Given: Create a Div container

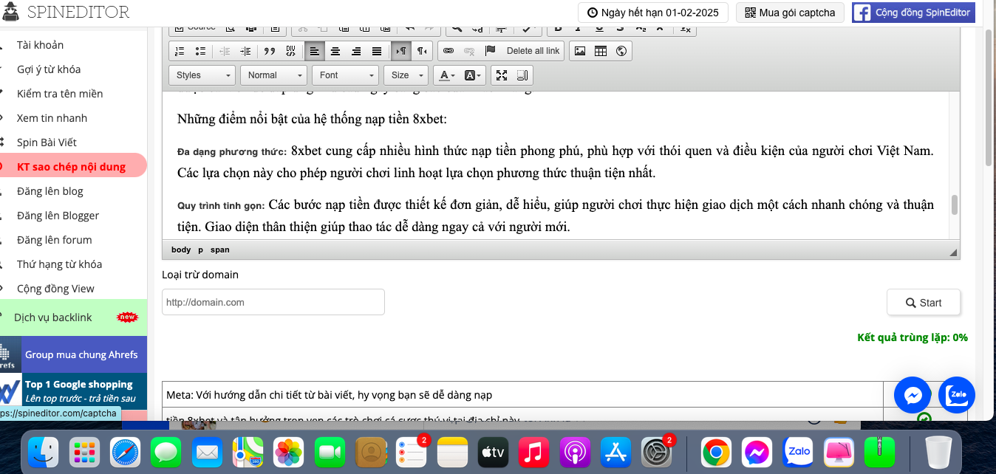Looking at the screenshot, I should click(290, 51).
